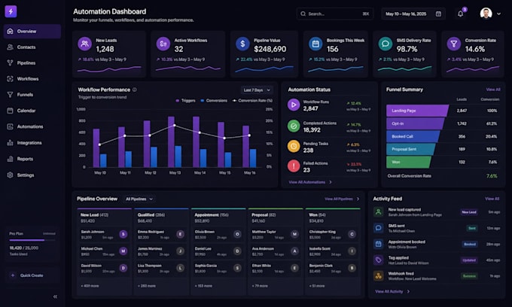Open Sarah Johnson pipeline card
The height and width of the screenshot is (307, 512).
pos(104,234)
